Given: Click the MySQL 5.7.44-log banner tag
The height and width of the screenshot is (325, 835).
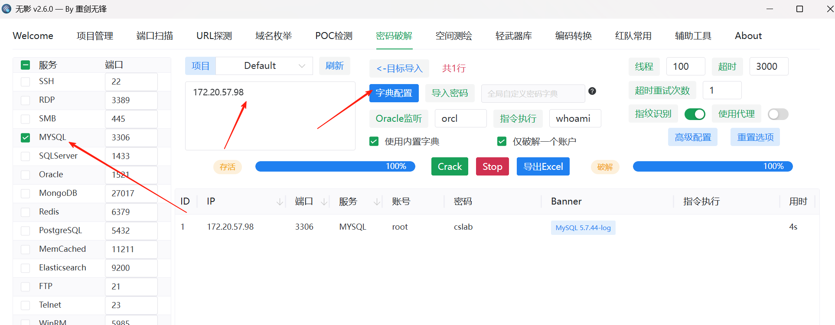Looking at the screenshot, I should coord(583,228).
